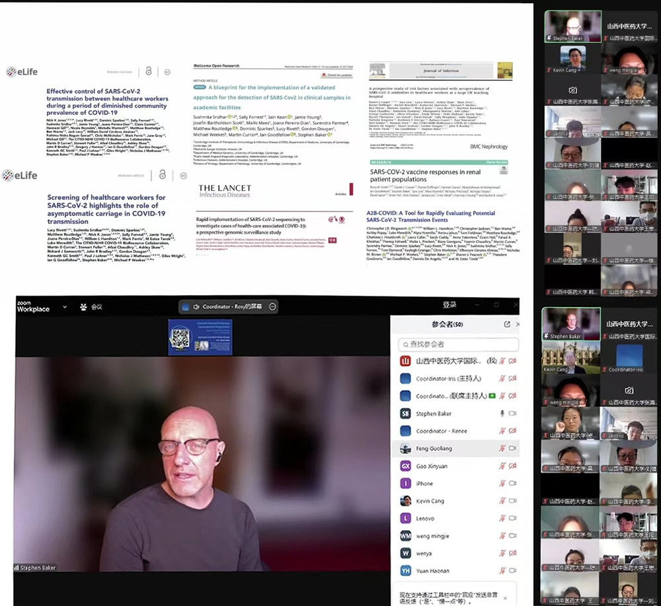Pop out the participants panel
The height and width of the screenshot is (606, 661).
[507, 324]
